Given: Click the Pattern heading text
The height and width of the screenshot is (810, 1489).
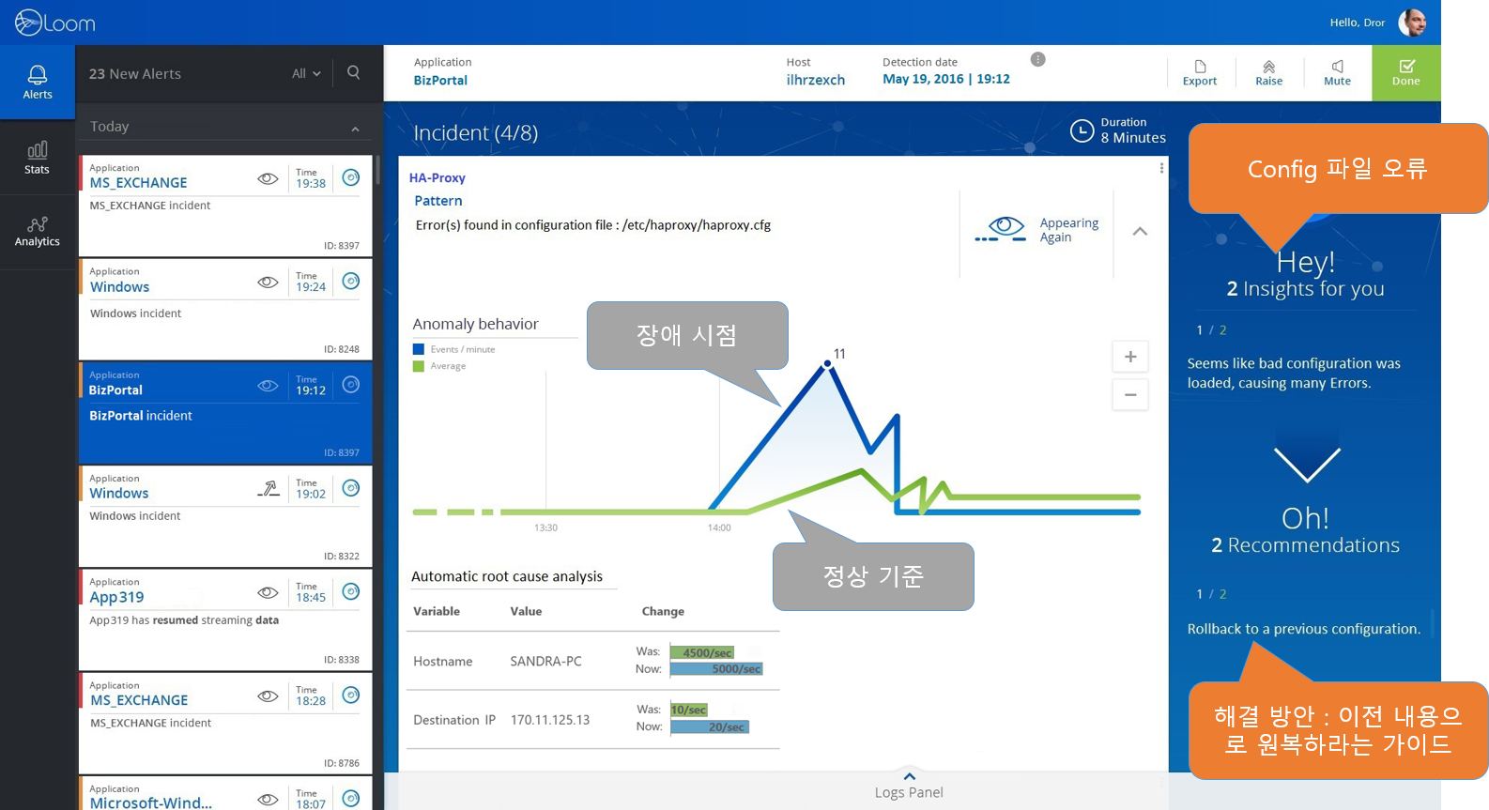Looking at the screenshot, I should coord(438,201).
